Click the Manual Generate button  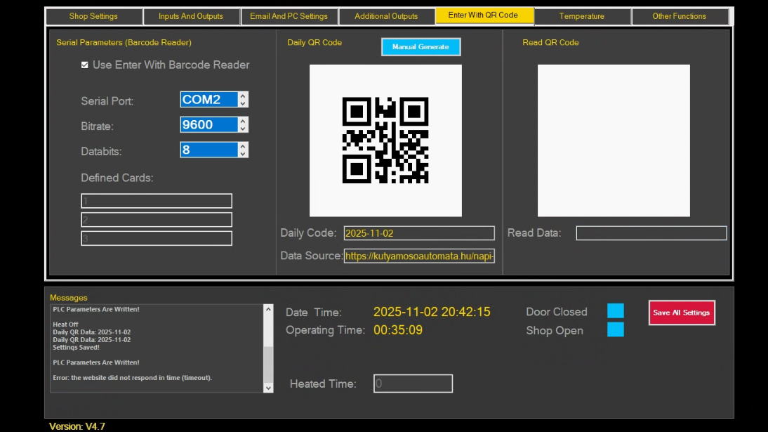[421, 46]
